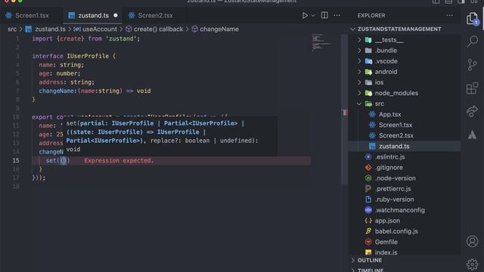Select zustand.ts in the explorer tree
The height and width of the screenshot is (272, 484).
405,146
